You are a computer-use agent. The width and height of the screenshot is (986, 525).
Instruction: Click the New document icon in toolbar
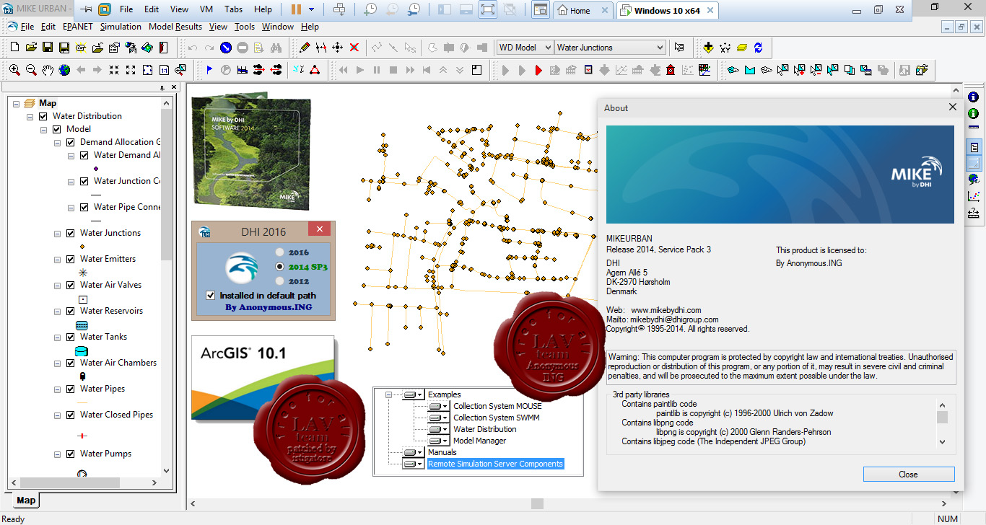pyautogui.click(x=14, y=48)
